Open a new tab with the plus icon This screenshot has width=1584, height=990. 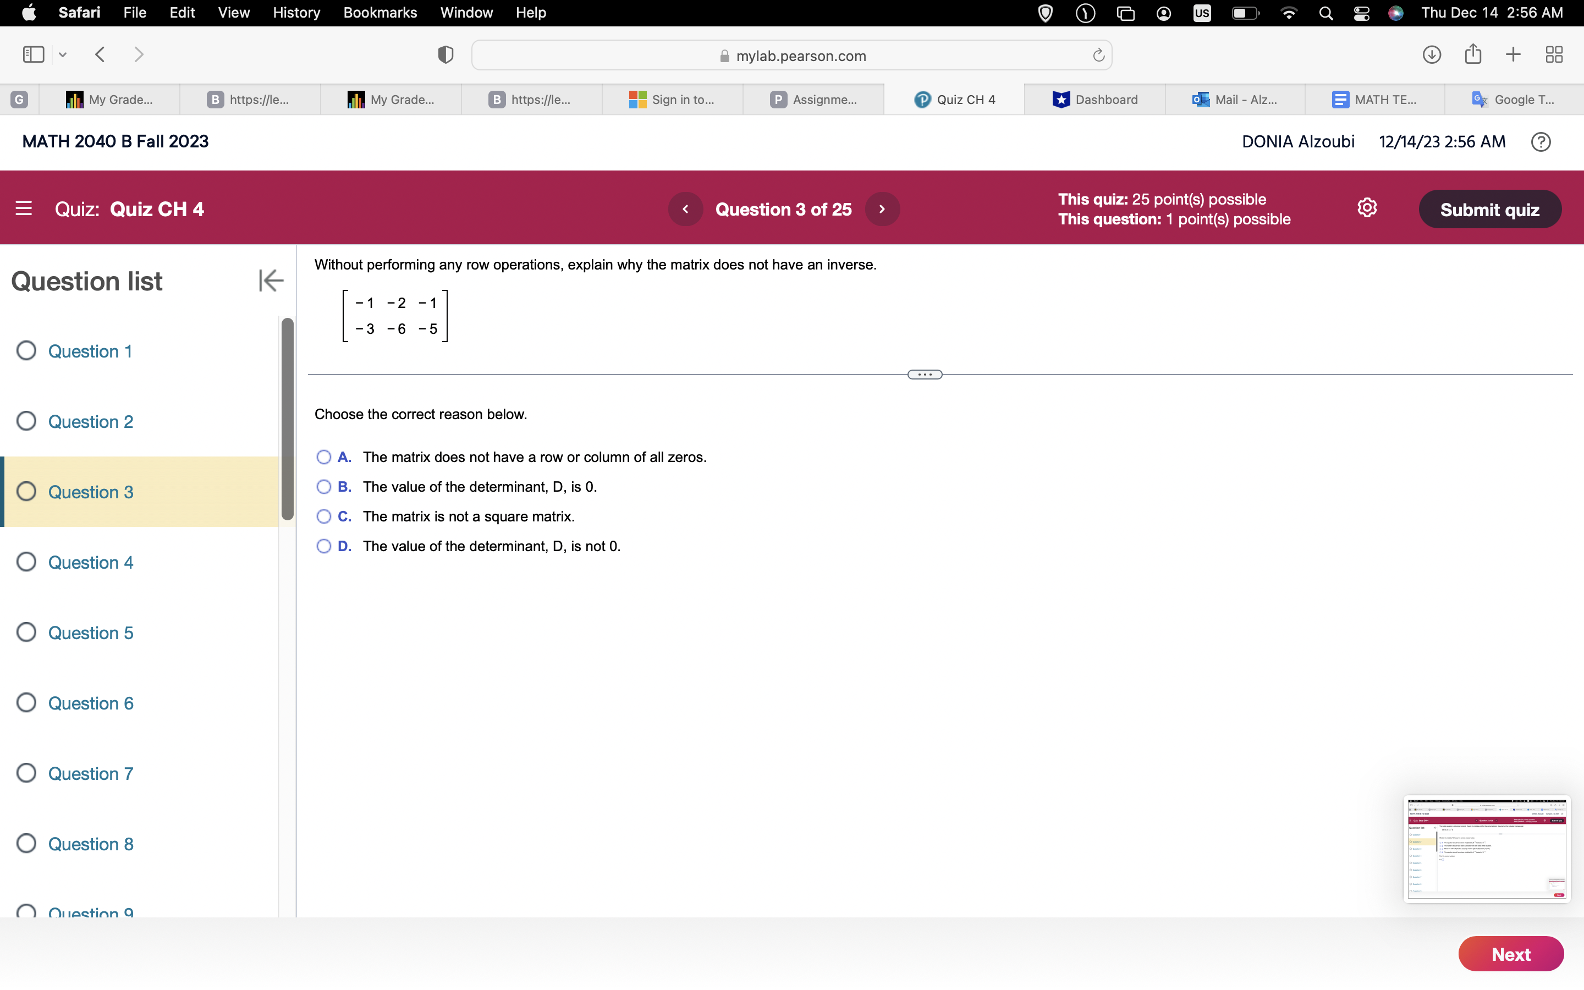coord(1513,54)
